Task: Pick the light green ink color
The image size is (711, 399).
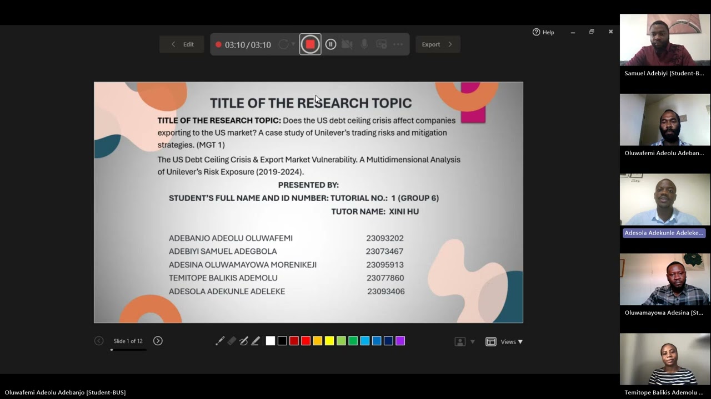Action: 341,341
